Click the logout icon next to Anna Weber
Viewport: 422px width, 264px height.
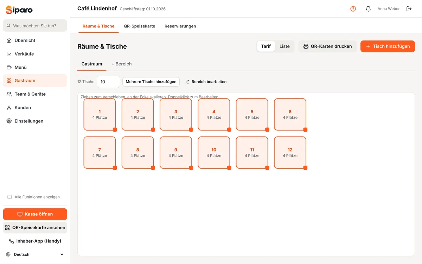(409, 9)
